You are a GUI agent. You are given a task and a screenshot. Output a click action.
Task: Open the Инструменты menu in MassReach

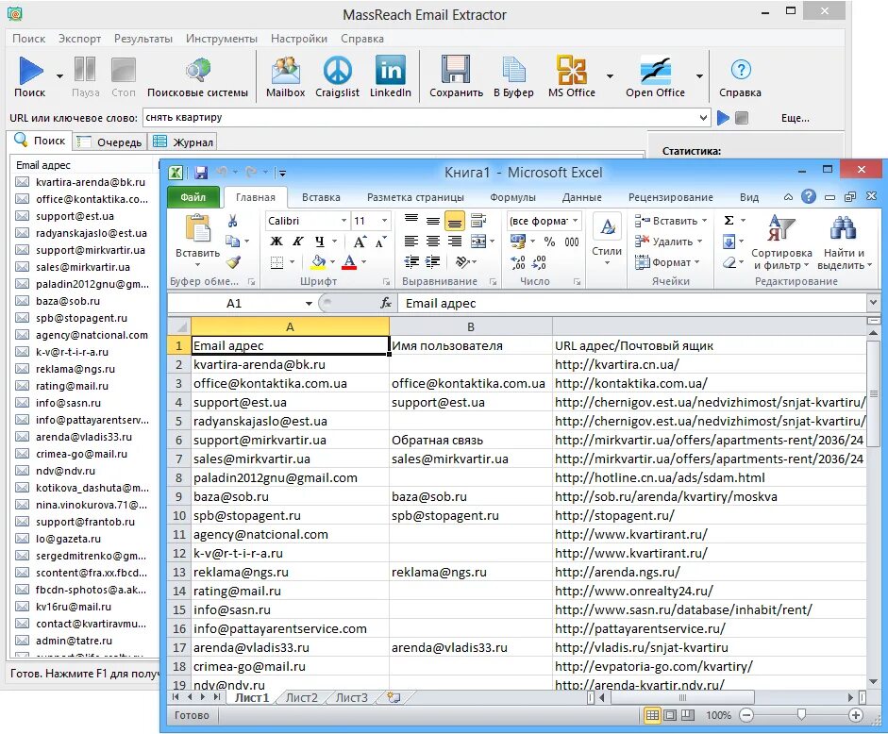pyautogui.click(x=222, y=39)
